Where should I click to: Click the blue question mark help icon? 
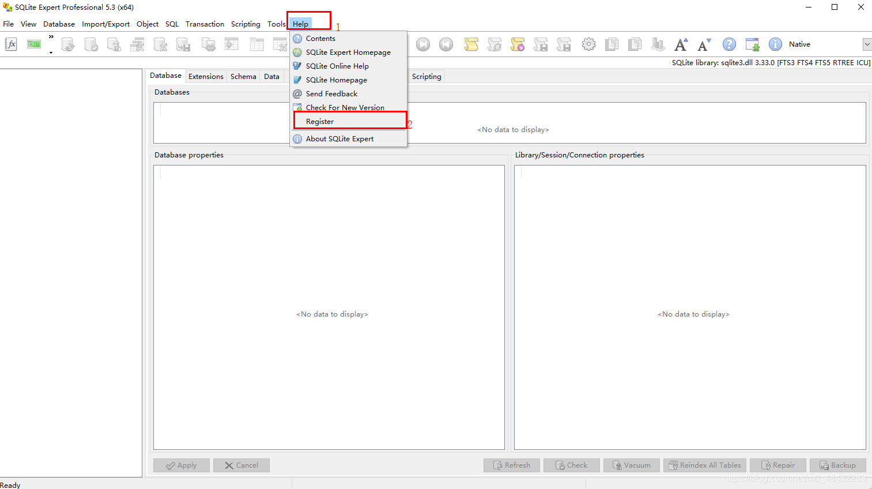click(x=729, y=44)
